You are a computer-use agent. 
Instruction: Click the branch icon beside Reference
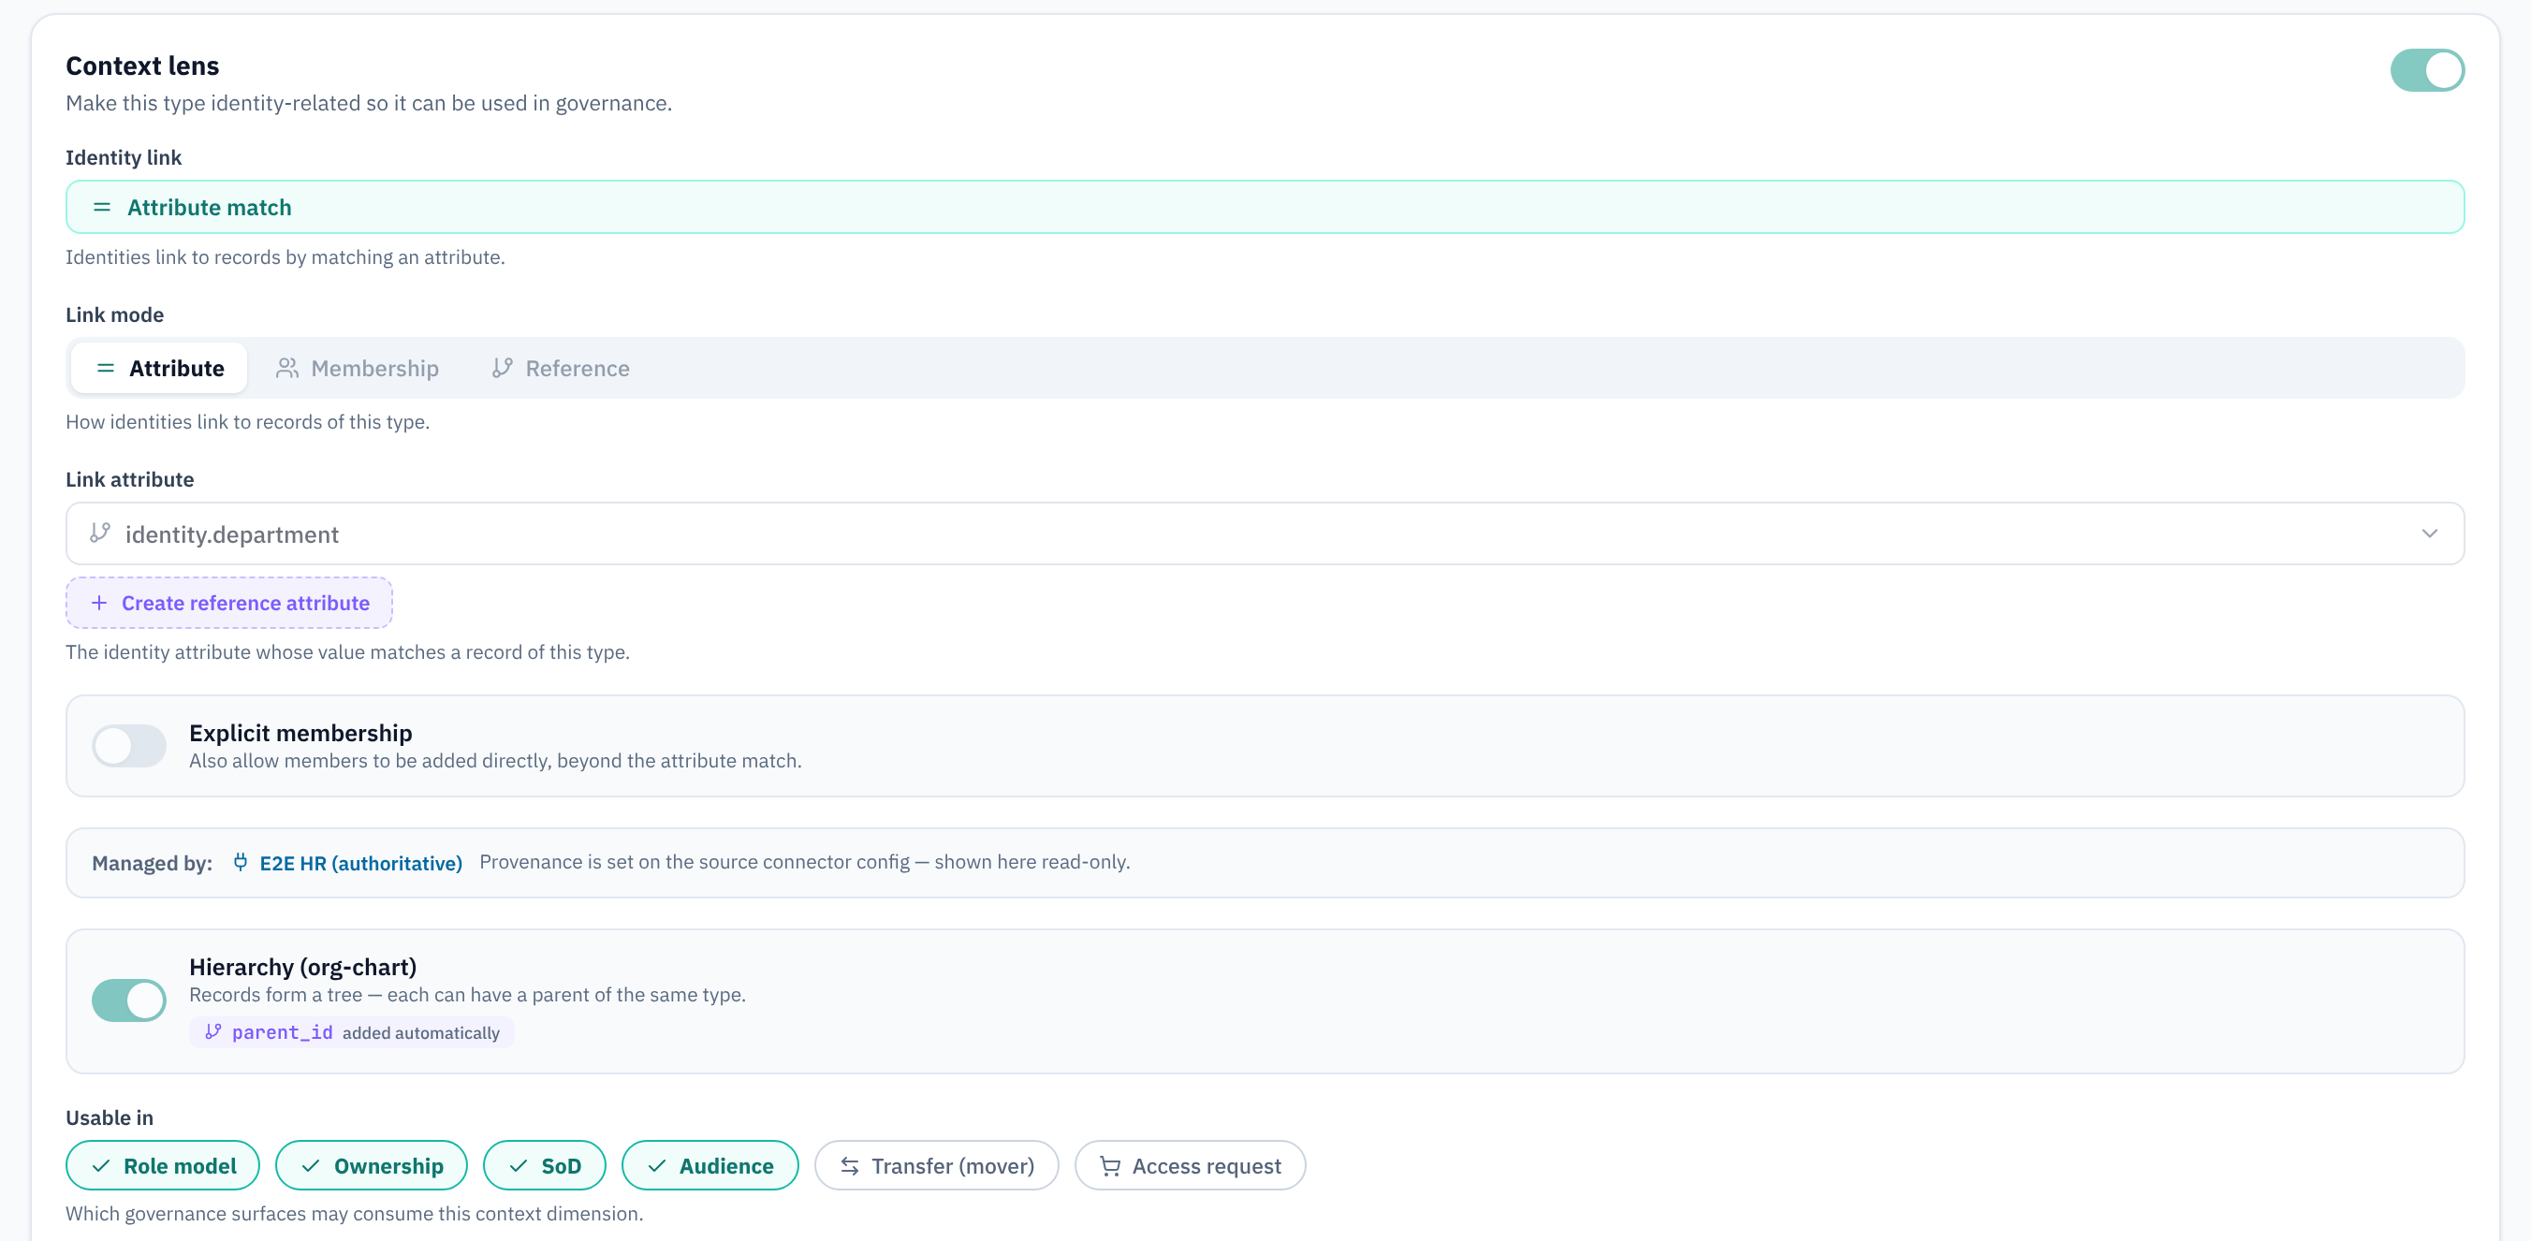pos(502,368)
